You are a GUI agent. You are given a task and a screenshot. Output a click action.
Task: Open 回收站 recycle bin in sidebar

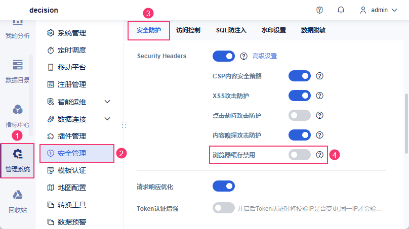tap(18, 201)
